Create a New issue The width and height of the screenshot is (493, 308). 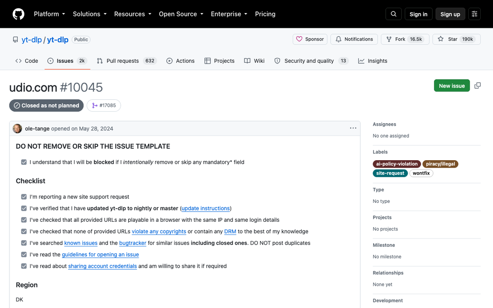[452, 85]
